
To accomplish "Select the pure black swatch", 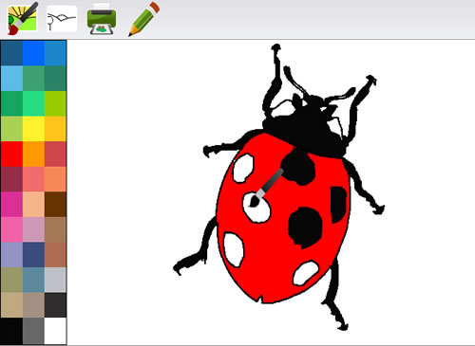I will coord(11,331).
